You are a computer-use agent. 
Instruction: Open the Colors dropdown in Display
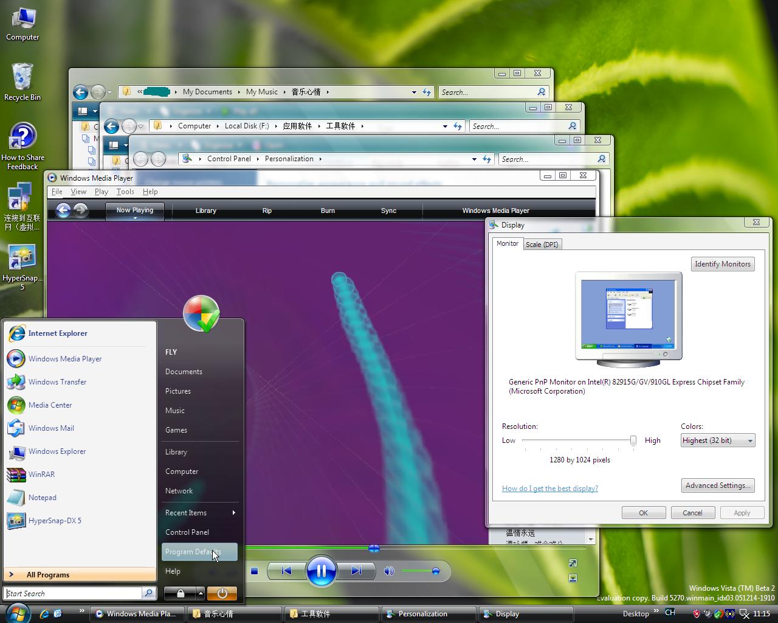click(718, 440)
